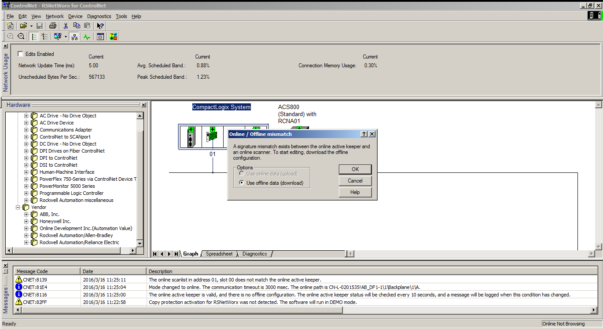Click the New file toolbar icon
The width and height of the screenshot is (603, 329).
tap(10, 26)
